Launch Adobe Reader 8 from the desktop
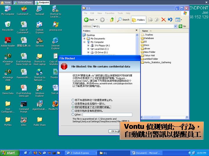Image resolution: width=209 pixels, height=156 pixels. point(8,43)
